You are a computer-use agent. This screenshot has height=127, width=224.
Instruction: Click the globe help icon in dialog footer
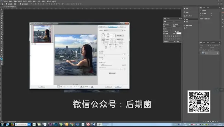click(92, 87)
